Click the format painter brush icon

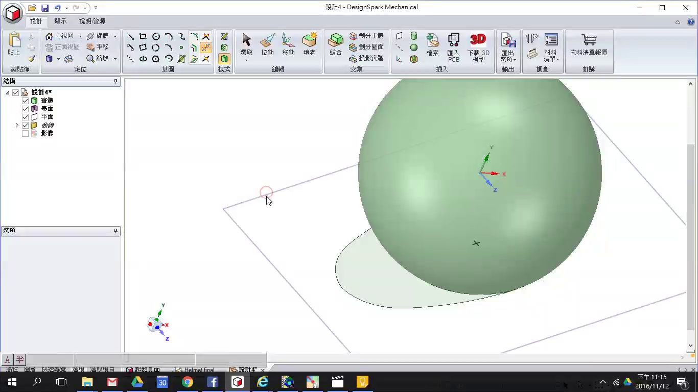31,59
